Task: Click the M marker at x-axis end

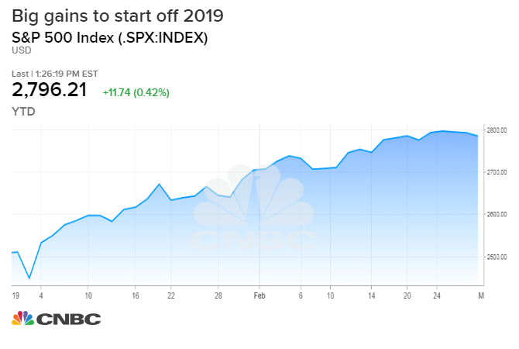Action: pos(481,295)
